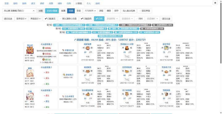The image size is (222, 114).
Task: Click quantity field 40 in 2803*40=112120 card
Action: 125,75
